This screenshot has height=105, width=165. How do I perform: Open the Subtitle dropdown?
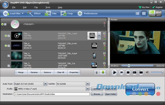point(88,84)
